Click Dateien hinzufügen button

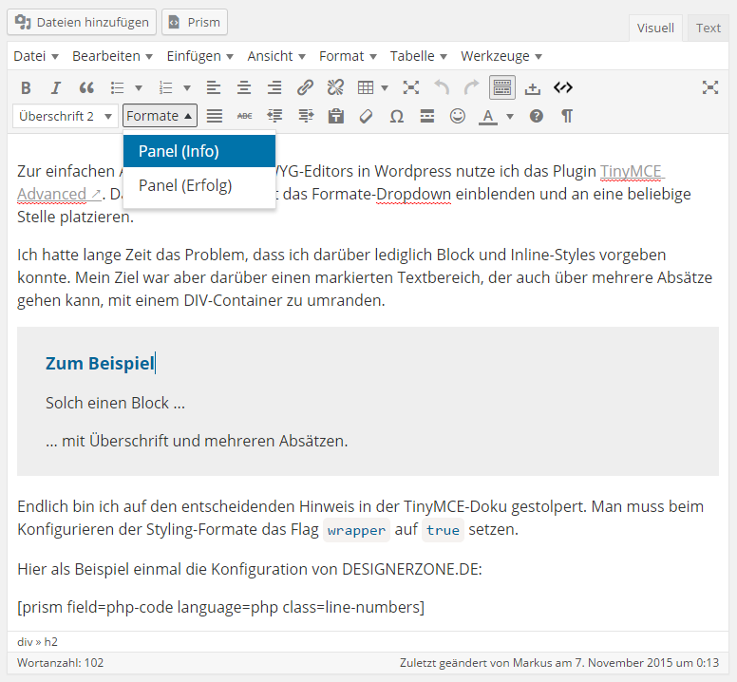pyautogui.click(x=82, y=22)
